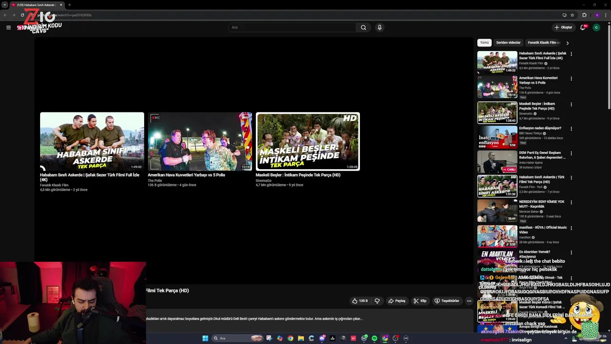Open YouTube notifications bell
The height and width of the screenshot is (344, 611).
[x=583, y=27]
